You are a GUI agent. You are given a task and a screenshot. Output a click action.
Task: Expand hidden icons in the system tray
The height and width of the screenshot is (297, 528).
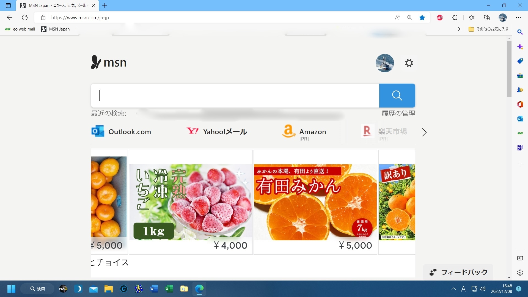click(454, 289)
